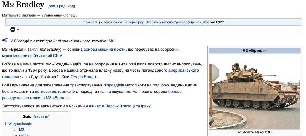Image resolution: width=306 pixels, height=136 pixels.
Task: Click the disambiguation icon next to the hatnote
Action: coord(5,40)
